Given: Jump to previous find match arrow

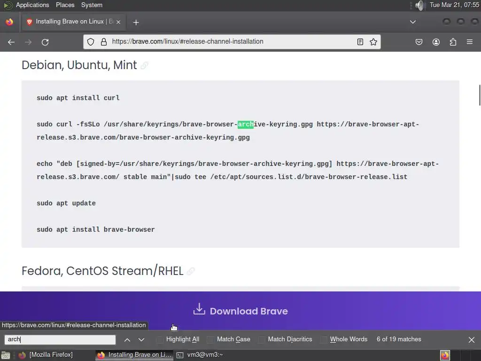Looking at the screenshot, I should click(x=127, y=340).
